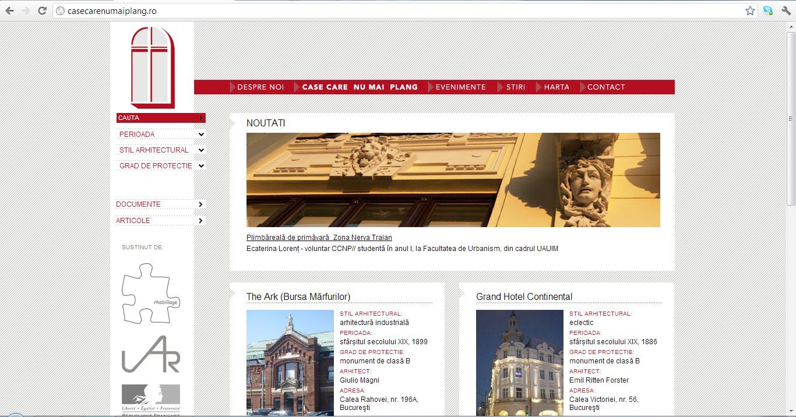Open the CASE CARE NU MAI PLANG menu
This screenshot has width=796, height=417.
tap(360, 87)
